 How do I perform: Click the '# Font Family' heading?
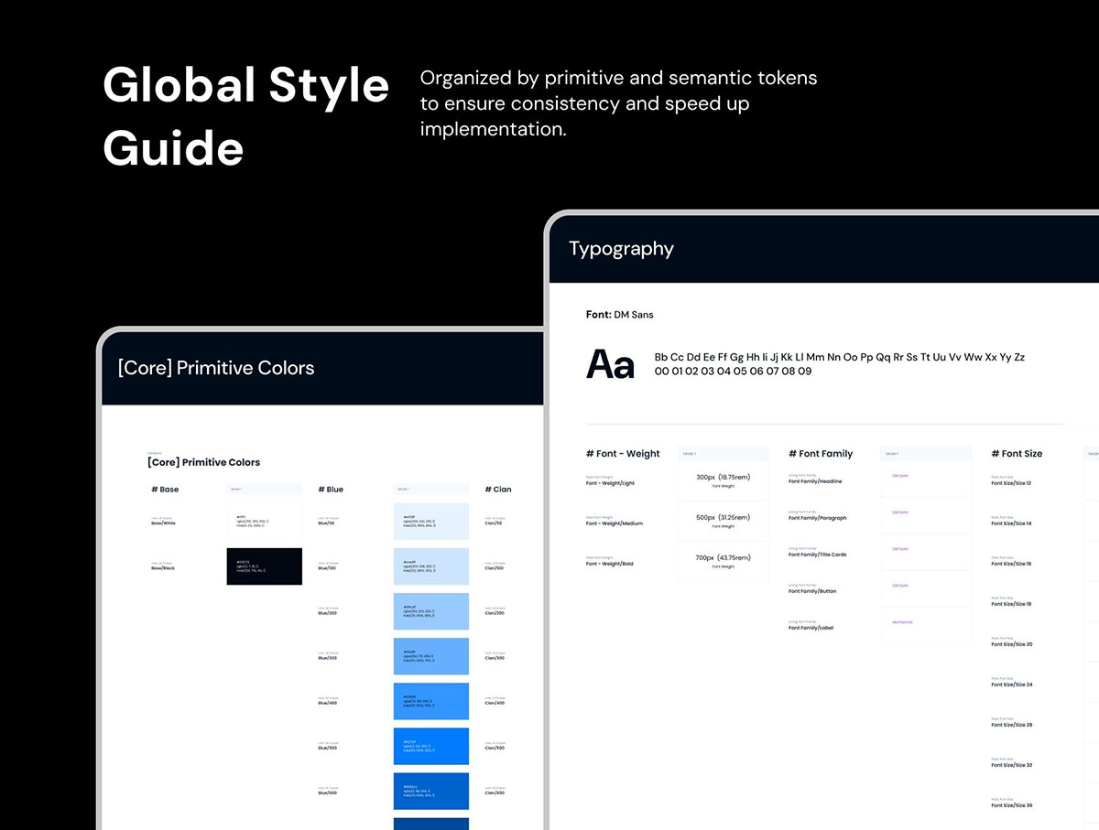point(821,454)
